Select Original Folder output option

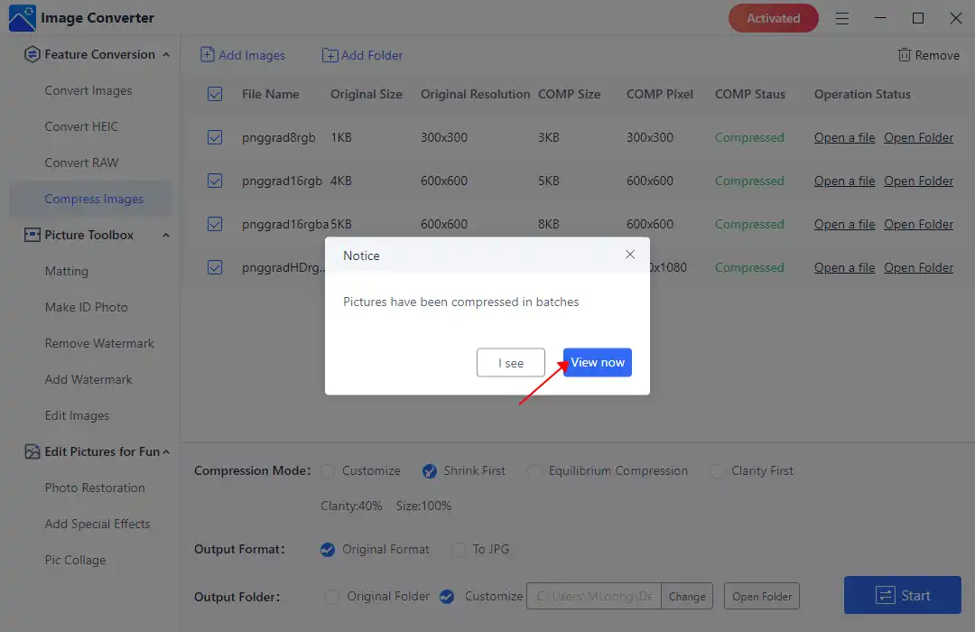click(x=332, y=597)
